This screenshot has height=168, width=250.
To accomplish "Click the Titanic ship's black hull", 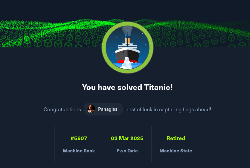I will click(x=134, y=55).
